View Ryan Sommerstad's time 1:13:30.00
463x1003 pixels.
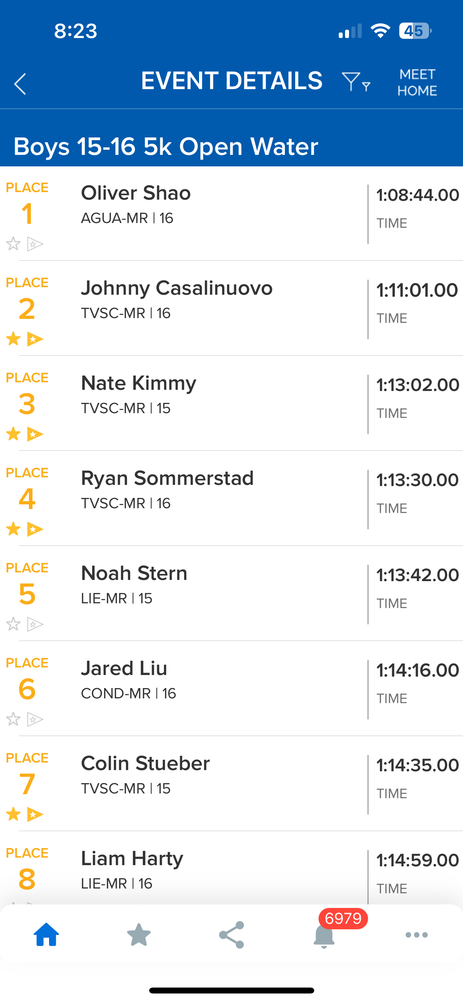417,480
